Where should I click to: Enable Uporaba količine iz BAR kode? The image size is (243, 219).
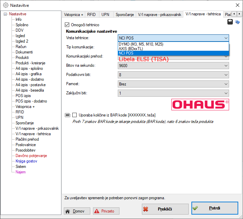75,115
